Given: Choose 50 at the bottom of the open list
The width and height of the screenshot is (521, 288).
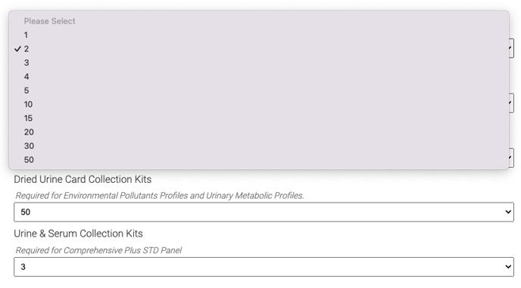Looking at the screenshot, I should click(x=259, y=160).
